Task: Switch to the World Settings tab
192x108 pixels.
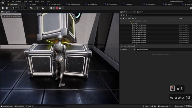Action: point(142,49)
